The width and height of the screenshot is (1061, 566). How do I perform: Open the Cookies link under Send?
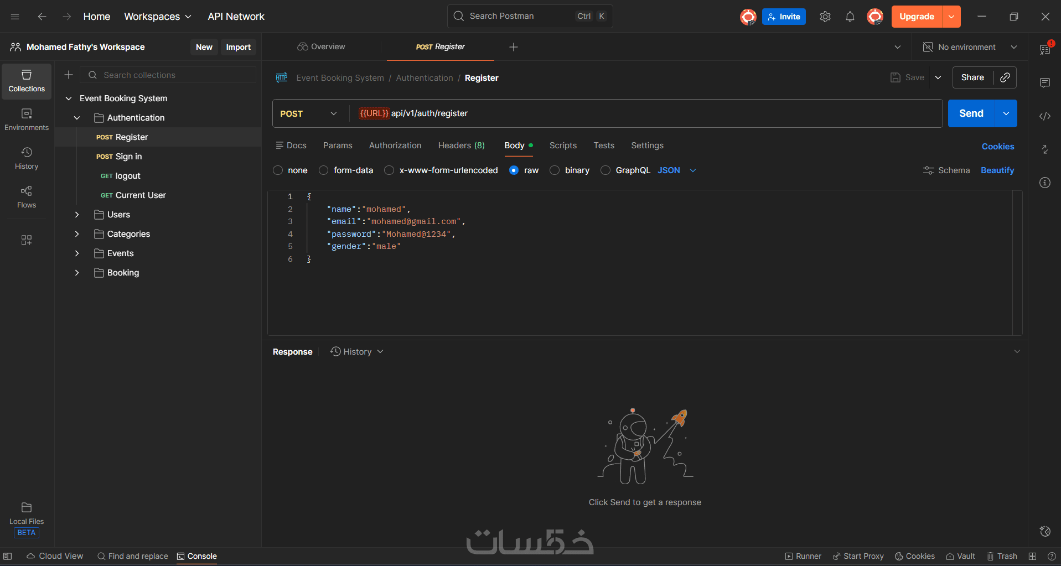click(998, 147)
